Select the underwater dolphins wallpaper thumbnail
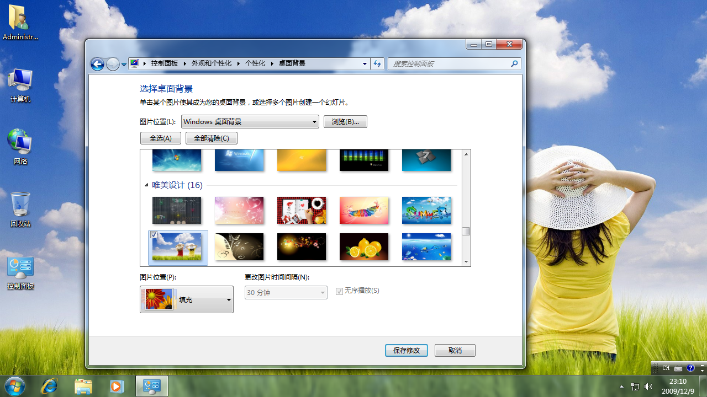Image resolution: width=707 pixels, height=397 pixels. coord(426,246)
